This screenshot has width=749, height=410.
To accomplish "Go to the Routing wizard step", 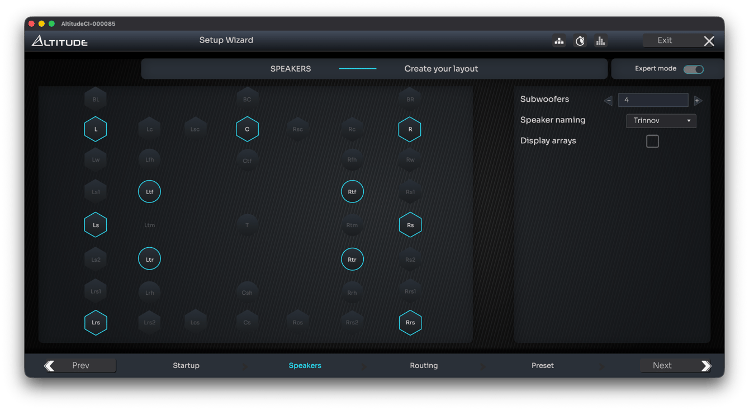I will (424, 366).
